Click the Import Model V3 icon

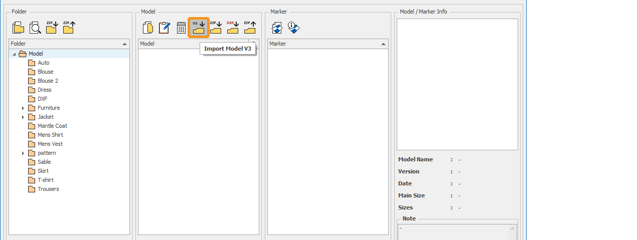[x=199, y=28]
